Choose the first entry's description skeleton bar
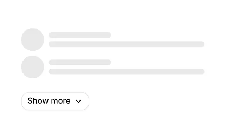Viewport: 225px width, 140px height. click(x=127, y=44)
